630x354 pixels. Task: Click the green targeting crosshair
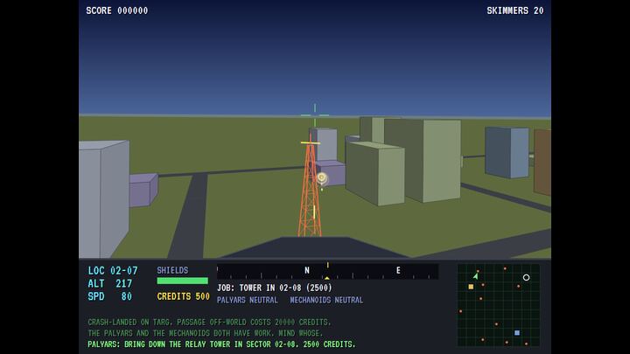[315, 115]
